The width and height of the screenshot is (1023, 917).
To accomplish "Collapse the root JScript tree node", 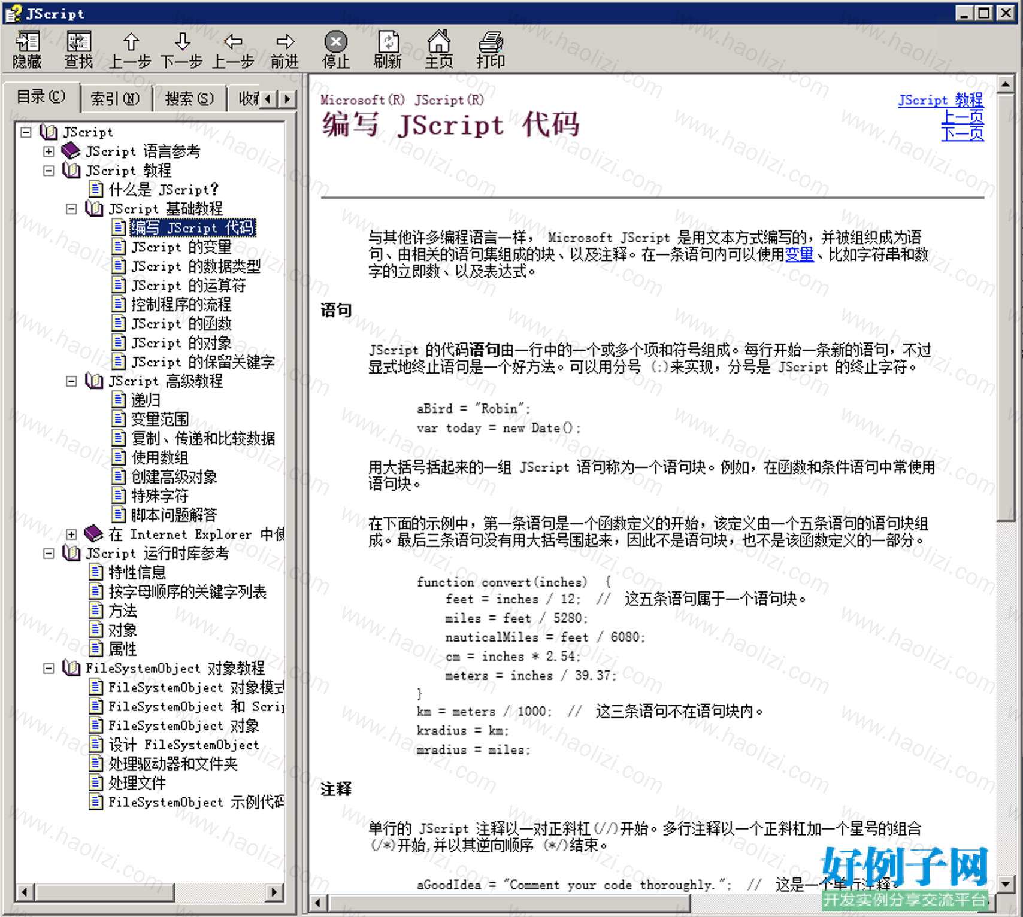I will pos(26,132).
